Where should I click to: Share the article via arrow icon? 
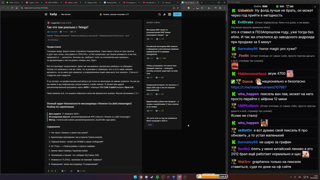tap(71, 171)
